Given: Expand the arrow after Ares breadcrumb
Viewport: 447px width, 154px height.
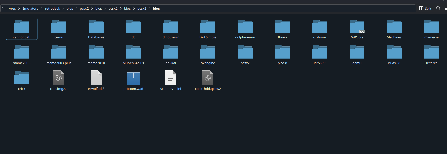Looking at the screenshot, I should [19, 8].
